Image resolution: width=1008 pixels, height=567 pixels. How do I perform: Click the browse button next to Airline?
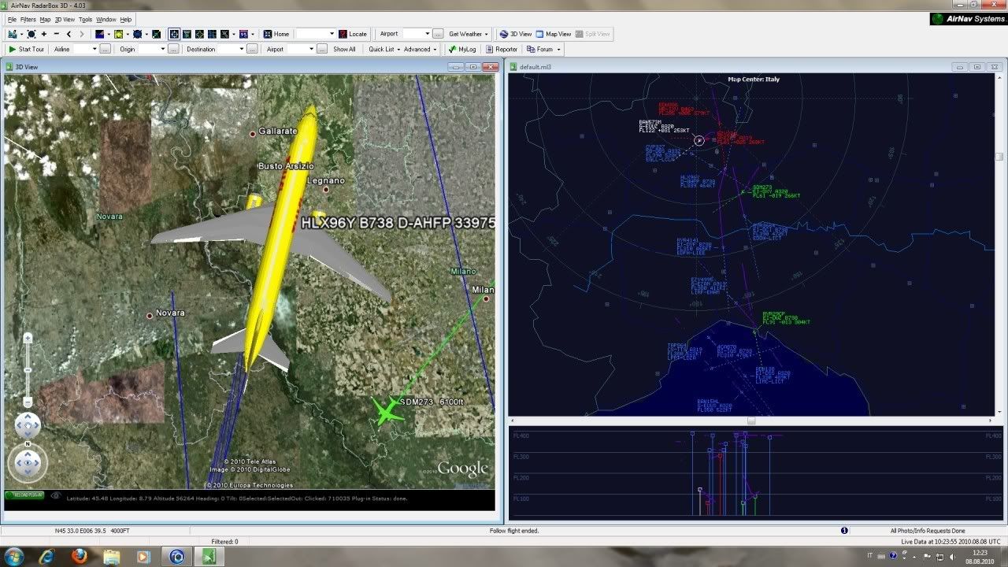(x=105, y=49)
